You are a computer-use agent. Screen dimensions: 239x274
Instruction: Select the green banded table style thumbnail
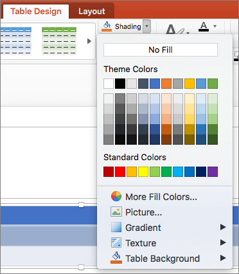pos(59,41)
